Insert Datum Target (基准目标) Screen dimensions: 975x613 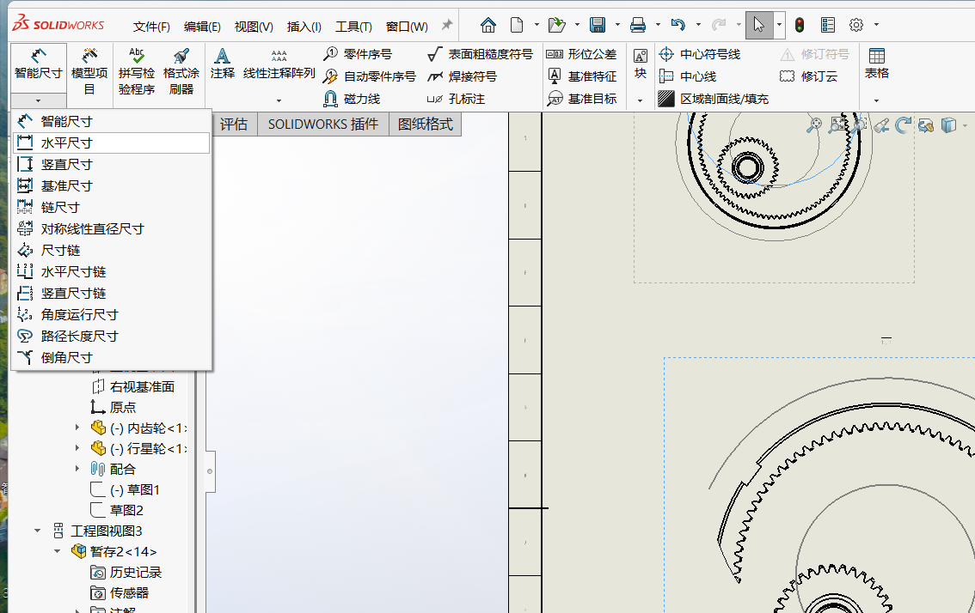pyautogui.click(x=581, y=99)
